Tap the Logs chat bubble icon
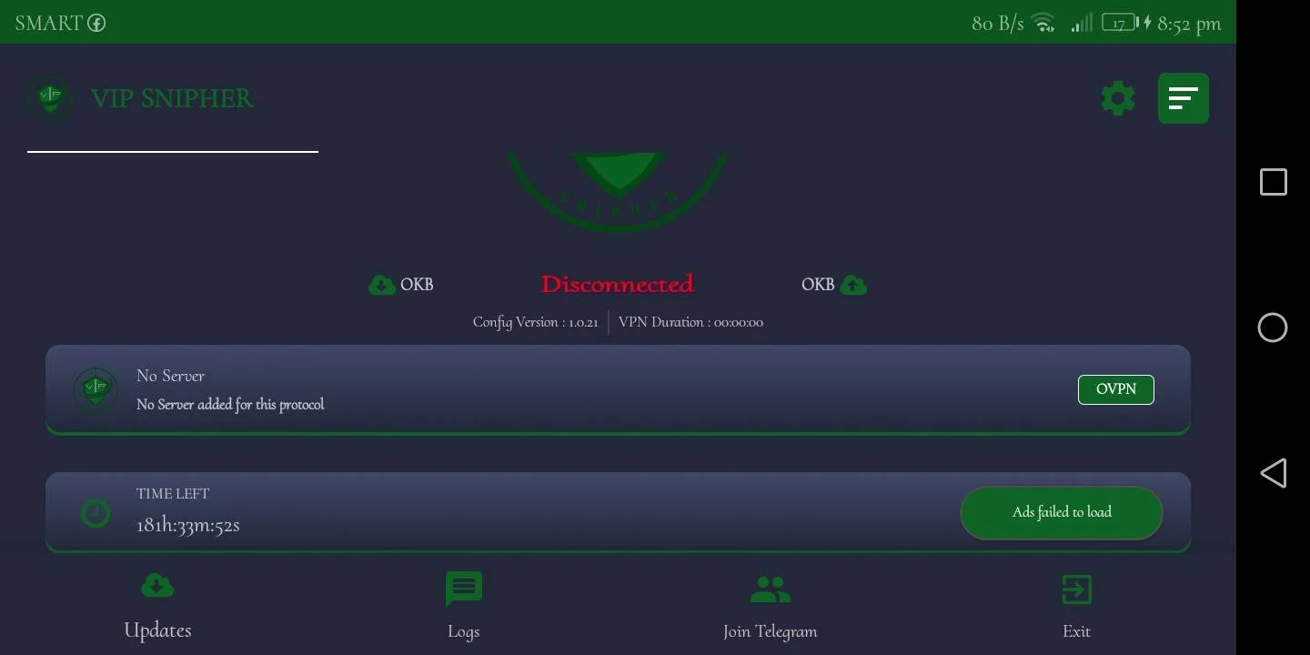 464,589
